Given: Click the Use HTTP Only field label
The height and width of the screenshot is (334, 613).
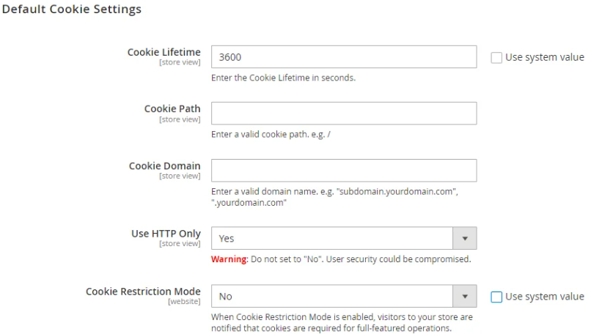Looking at the screenshot, I should [165, 233].
